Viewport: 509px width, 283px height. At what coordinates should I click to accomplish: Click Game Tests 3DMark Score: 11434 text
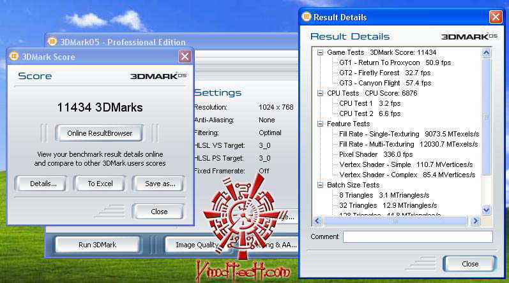pyautogui.click(x=381, y=52)
